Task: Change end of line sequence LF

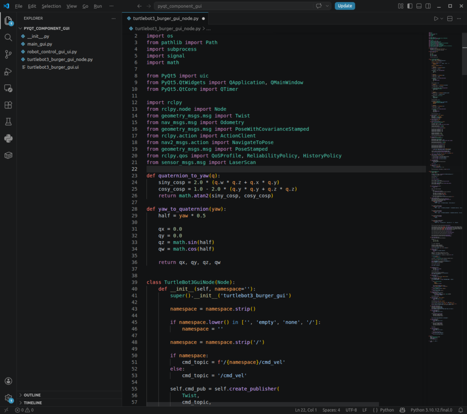Action: point(364,410)
